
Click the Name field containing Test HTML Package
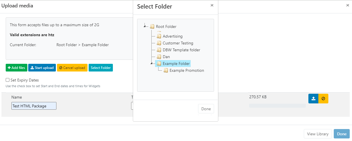pyautogui.click(x=34, y=106)
